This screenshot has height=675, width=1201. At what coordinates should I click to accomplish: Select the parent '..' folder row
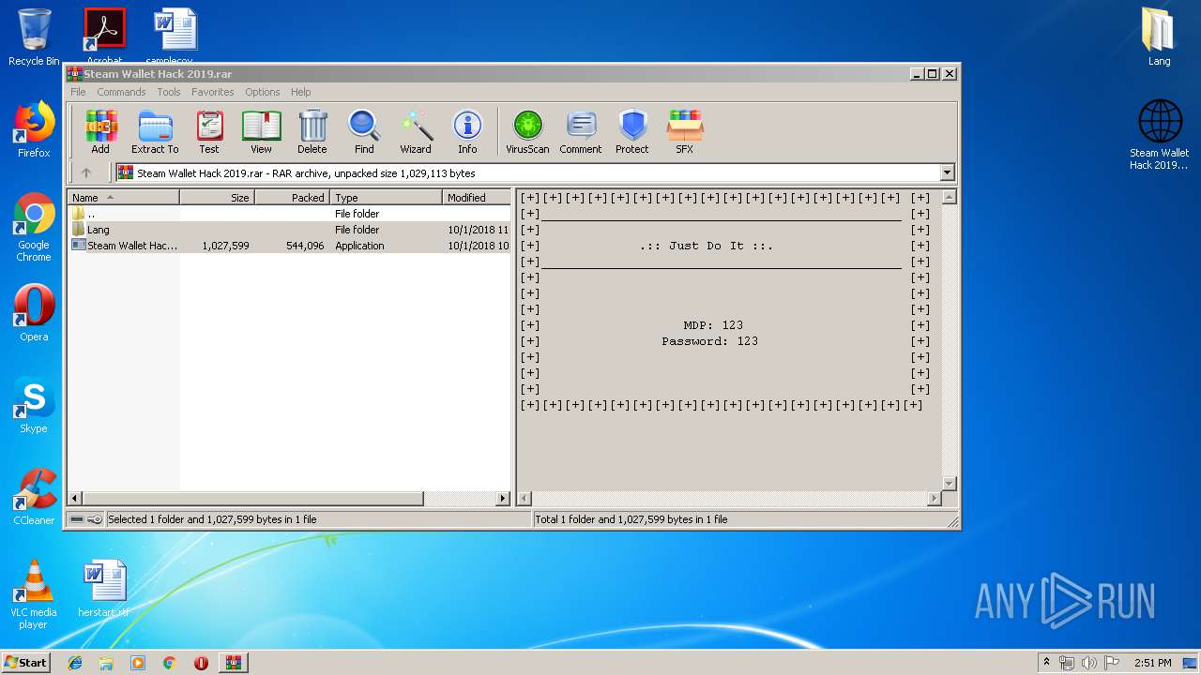(289, 214)
